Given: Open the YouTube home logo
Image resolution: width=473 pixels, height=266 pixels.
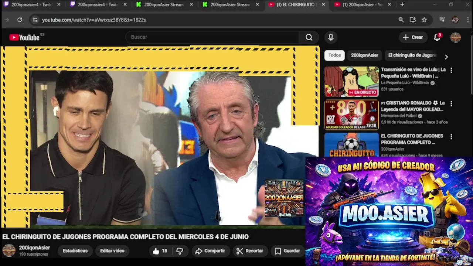Looking at the screenshot, I should pyautogui.click(x=24, y=37).
